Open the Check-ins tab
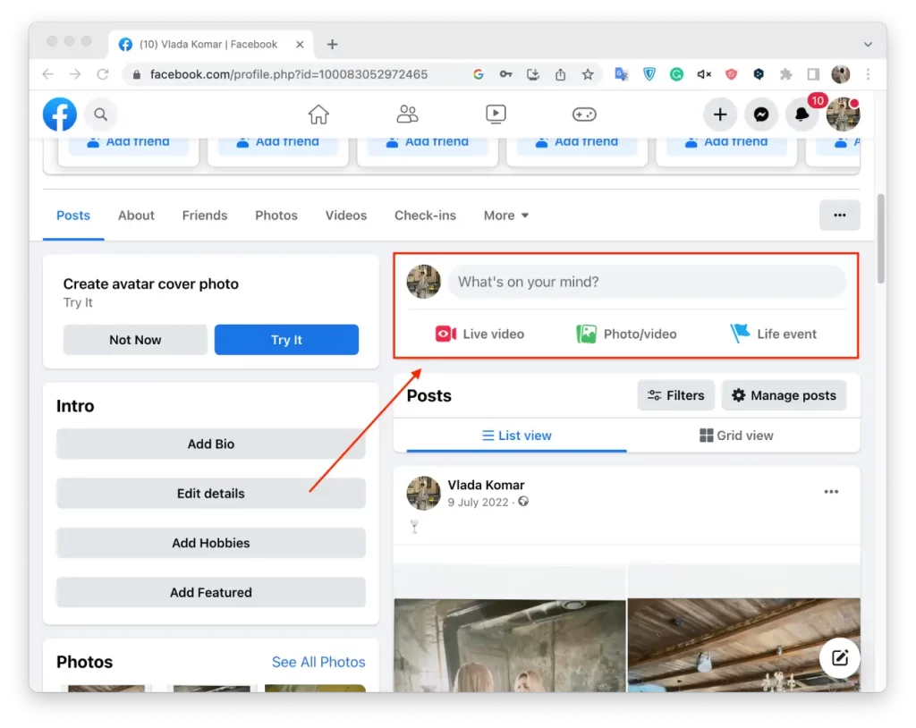 click(425, 216)
